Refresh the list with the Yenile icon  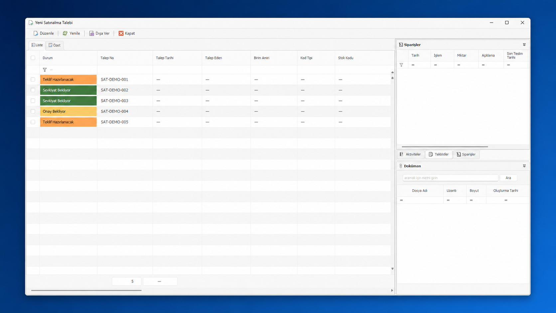pyautogui.click(x=65, y=33)
